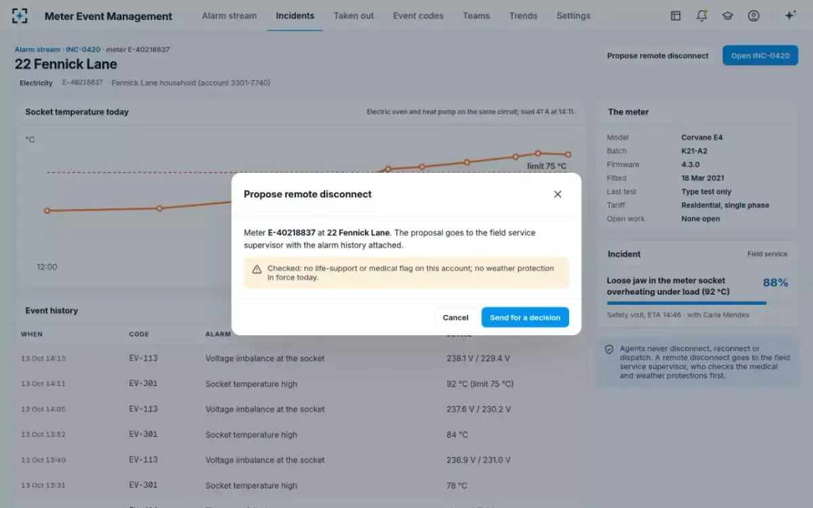Close the Propose remote disconnect dialog

tap(558, 194)
